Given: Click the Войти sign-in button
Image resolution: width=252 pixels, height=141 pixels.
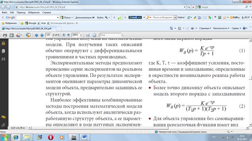Looking at the screenshot, I should click(100, 17).
